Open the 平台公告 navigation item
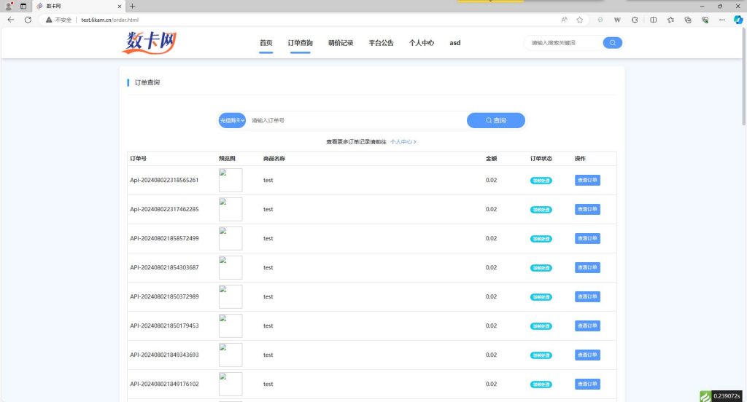The width and height of the screenshot is (747, 402). pos(381,43)
